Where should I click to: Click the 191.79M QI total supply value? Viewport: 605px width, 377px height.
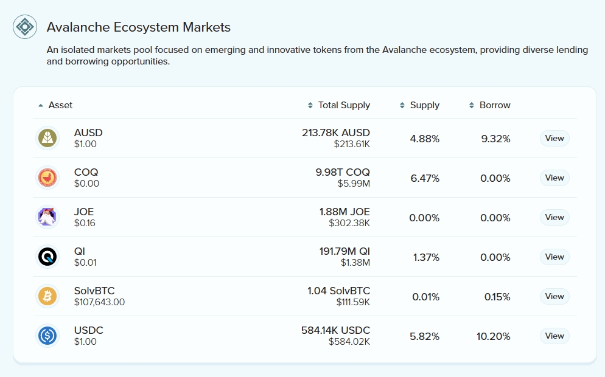(x=344, y=251)
